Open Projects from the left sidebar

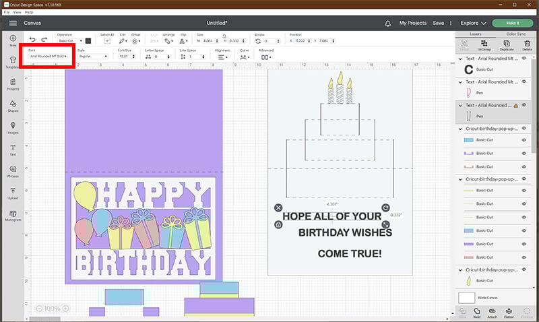(13, 82)
